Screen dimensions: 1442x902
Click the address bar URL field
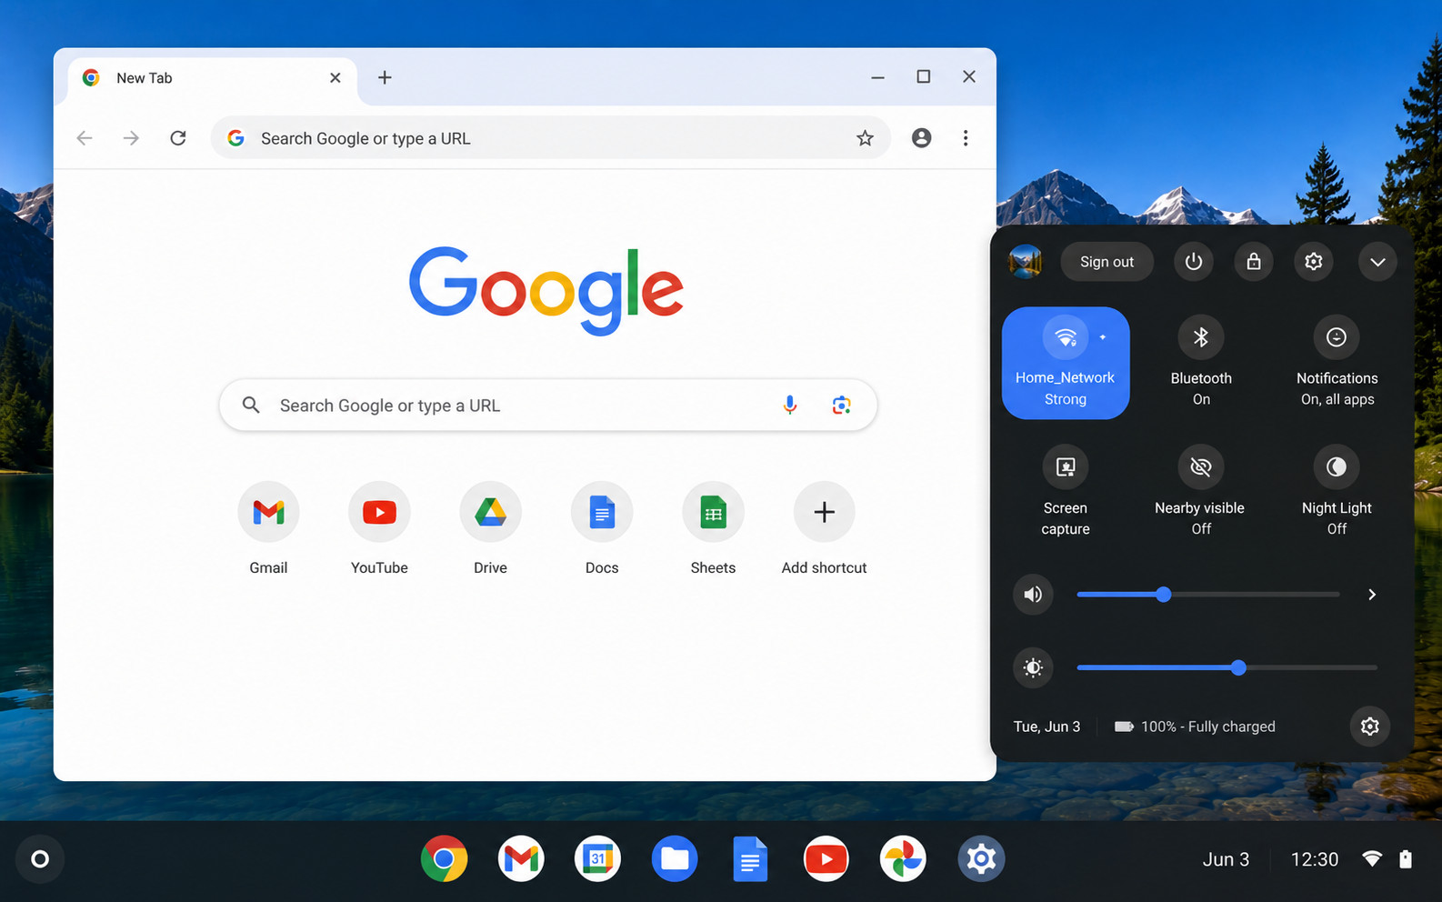[x=550, y=138]
